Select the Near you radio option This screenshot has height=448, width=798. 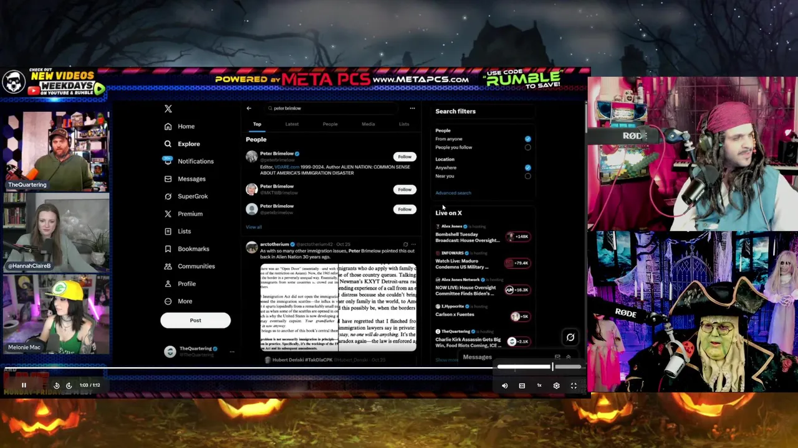click(x=527, y=176)
